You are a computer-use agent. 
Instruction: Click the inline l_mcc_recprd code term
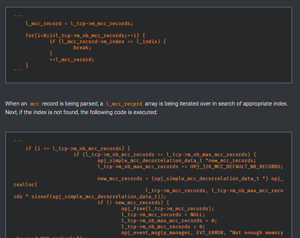click(x=124, y=104)
